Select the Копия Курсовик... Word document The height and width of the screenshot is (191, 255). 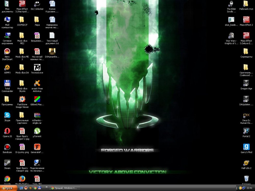click(x=52, y=7)
